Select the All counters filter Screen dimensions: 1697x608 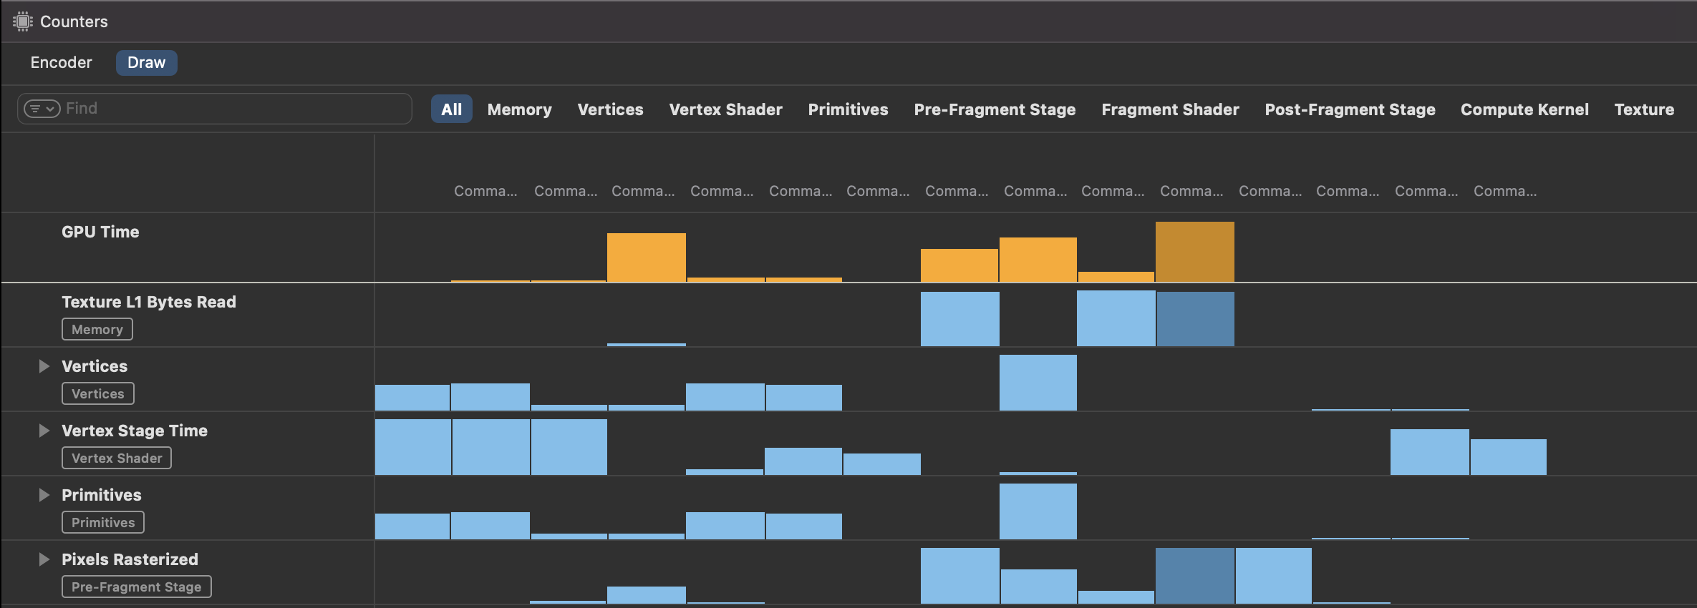(451, 109)
